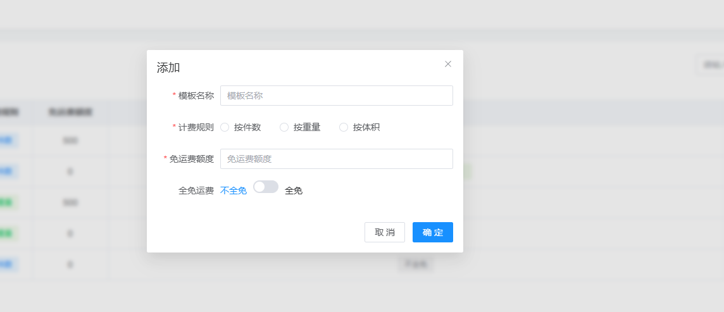Image resolution: width=724 pixels, height=312 pixels.
Task: Click the blurred button at top-right of page
Action: [x=711, y=65]
